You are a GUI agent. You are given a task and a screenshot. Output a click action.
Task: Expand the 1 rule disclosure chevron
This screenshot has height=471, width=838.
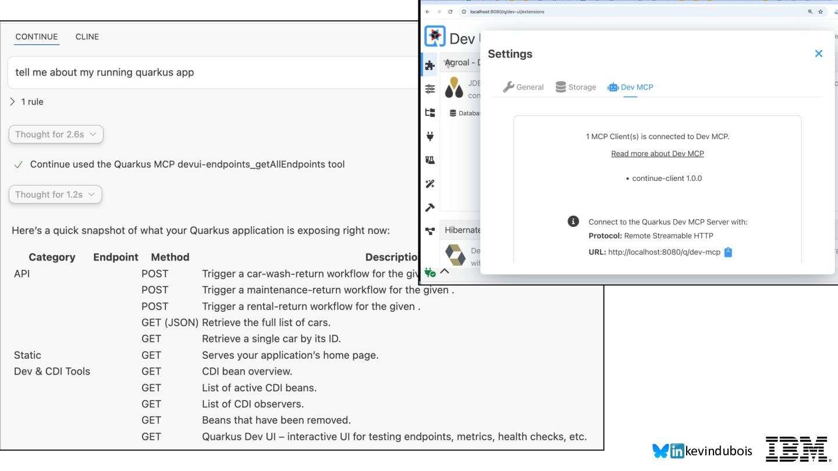pos(13,102)
